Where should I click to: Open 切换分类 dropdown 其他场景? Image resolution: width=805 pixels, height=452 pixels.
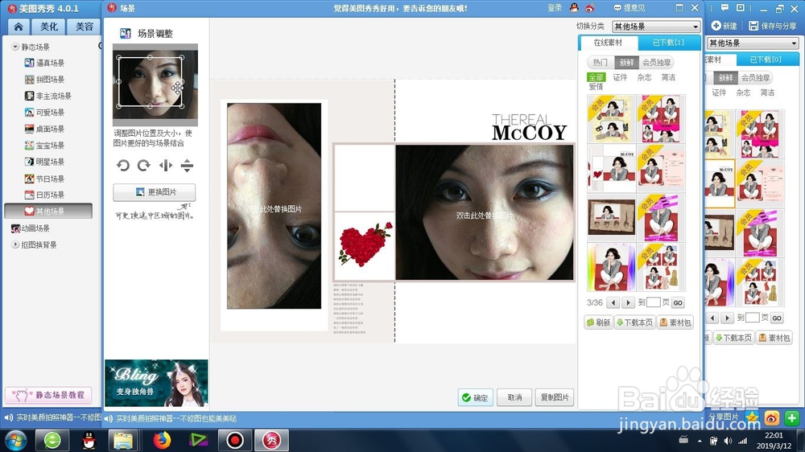(655, 27)
